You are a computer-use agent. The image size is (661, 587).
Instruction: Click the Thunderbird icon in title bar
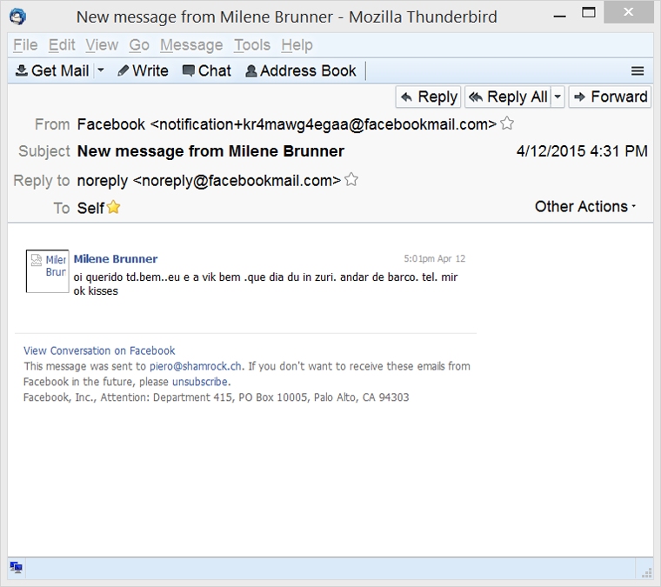pos(17,16)
